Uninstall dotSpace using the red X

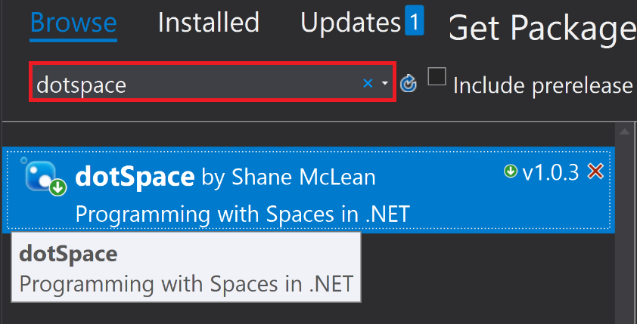(595, 172)
